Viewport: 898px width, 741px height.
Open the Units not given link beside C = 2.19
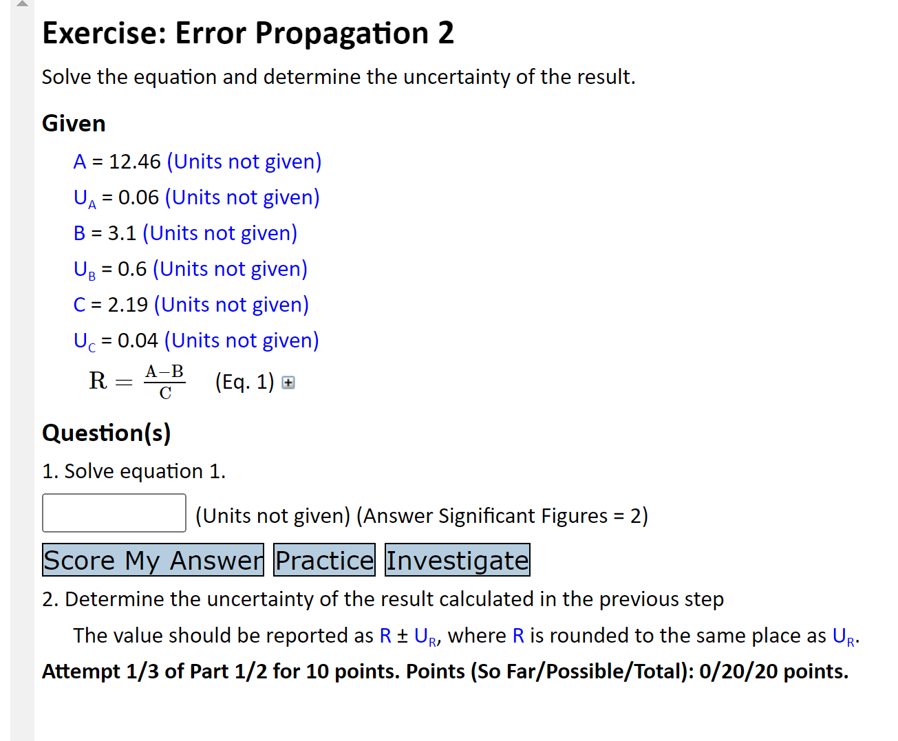(x=231, y=304)
